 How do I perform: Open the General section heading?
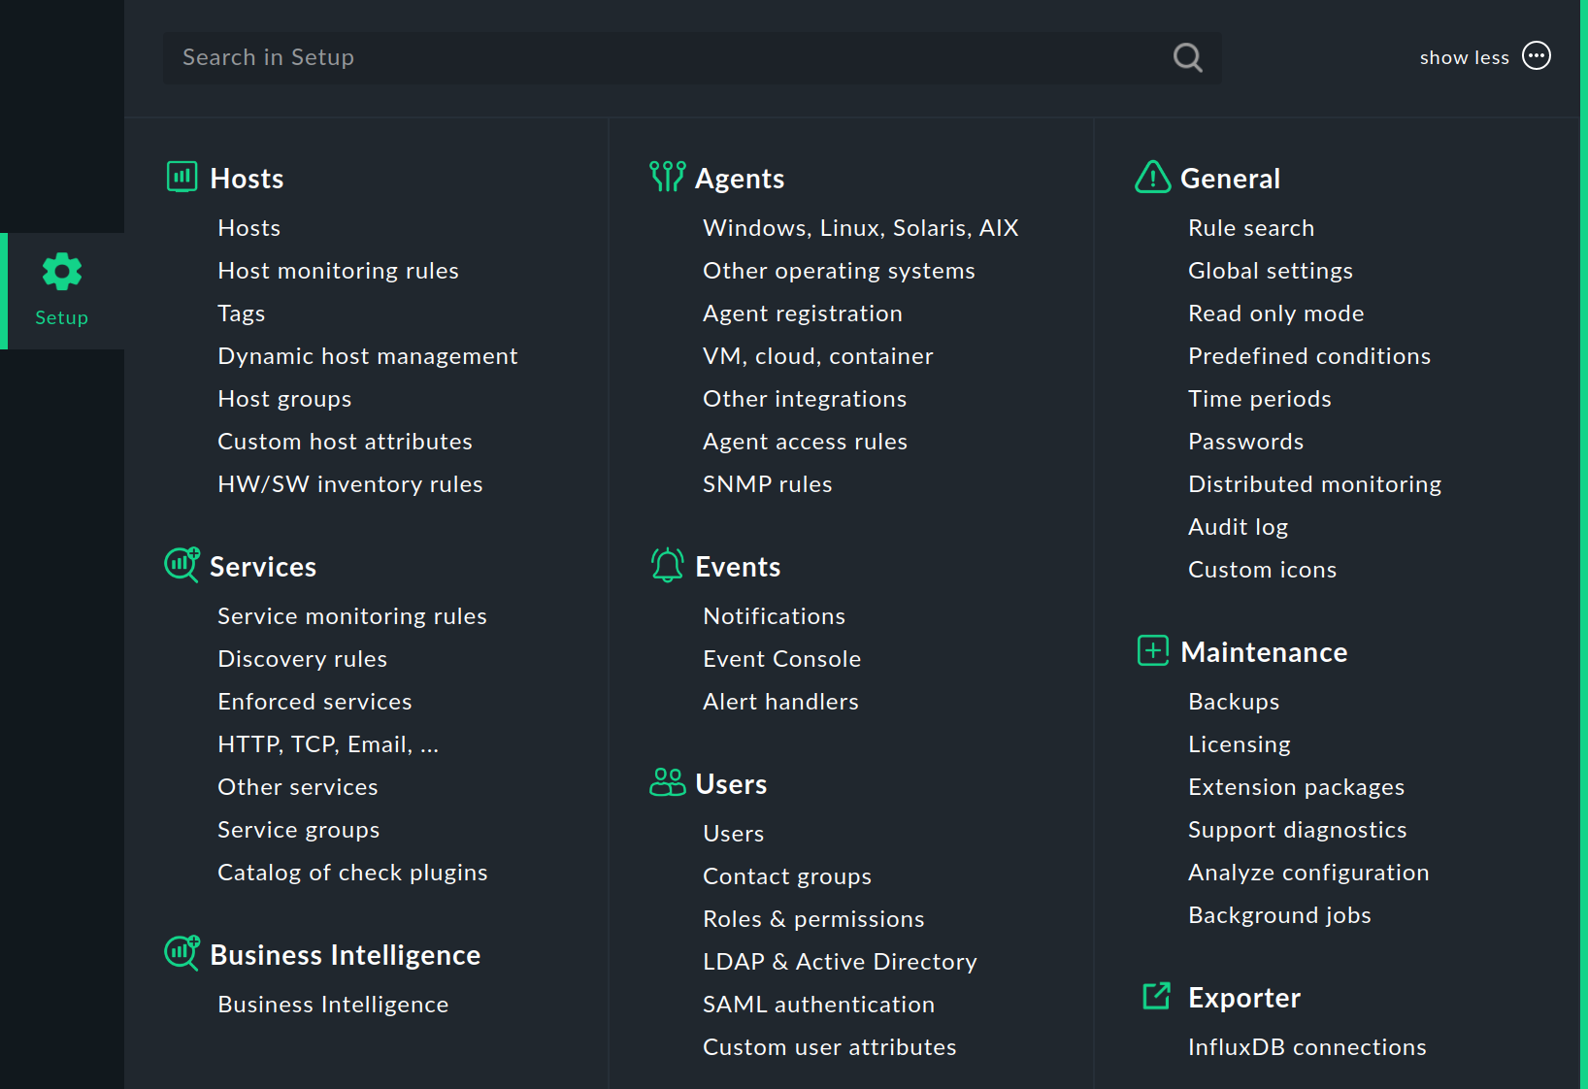[1230, 179]
